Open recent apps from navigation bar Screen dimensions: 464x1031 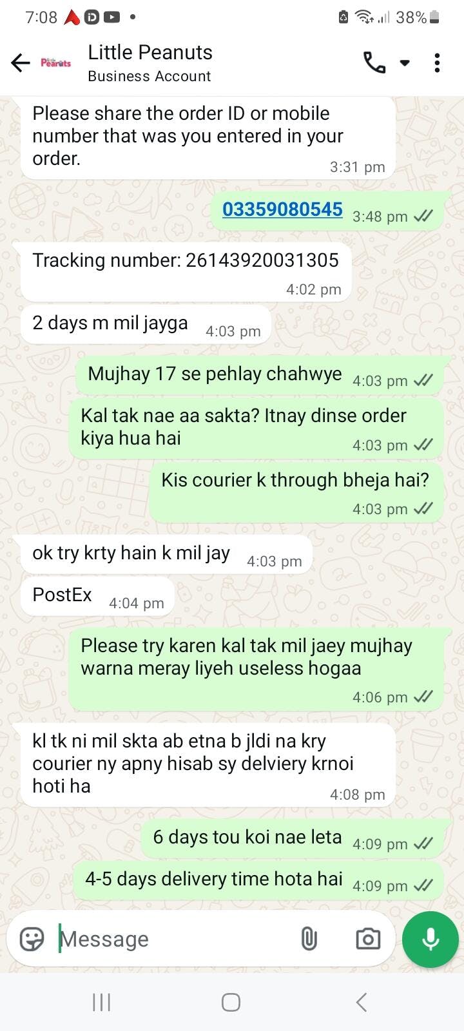[101, 1002]
